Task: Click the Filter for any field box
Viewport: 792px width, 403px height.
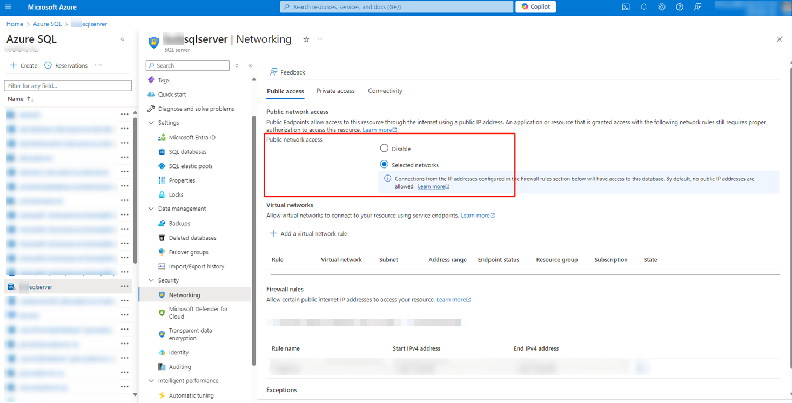Action: (x=68, y=86)
